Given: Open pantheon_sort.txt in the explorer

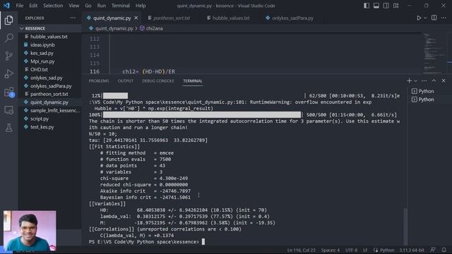Looking at the screenshot, I should [50, 94].
